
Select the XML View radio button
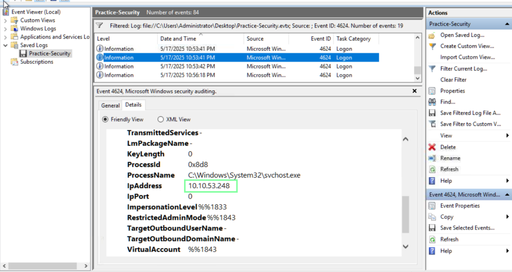(x=160, y=120)
